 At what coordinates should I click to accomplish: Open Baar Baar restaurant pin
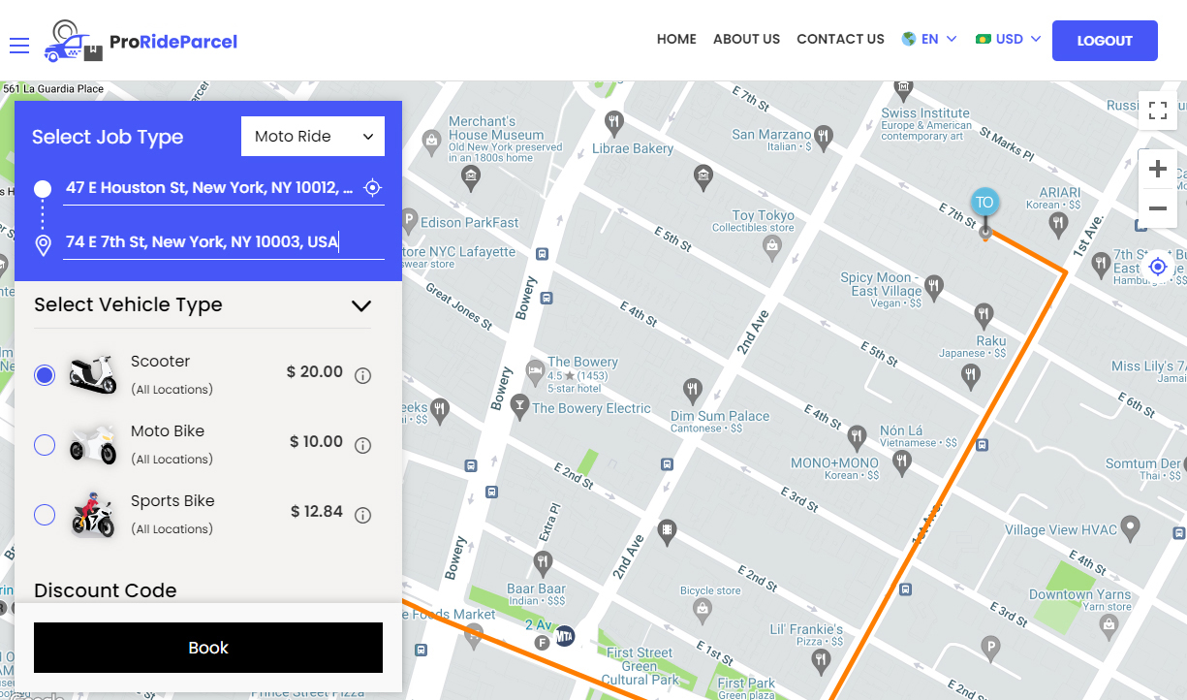[543, 561]
